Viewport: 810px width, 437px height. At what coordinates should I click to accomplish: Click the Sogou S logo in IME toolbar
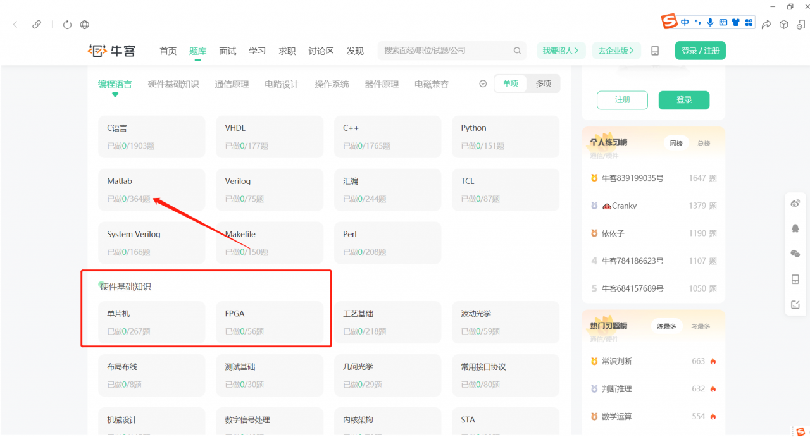click(x=670, y=22)
